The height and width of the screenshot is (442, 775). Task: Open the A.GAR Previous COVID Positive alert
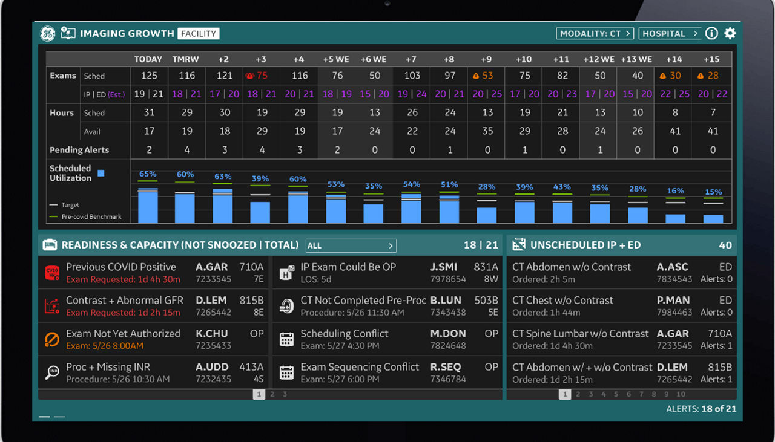click(154, 273)
